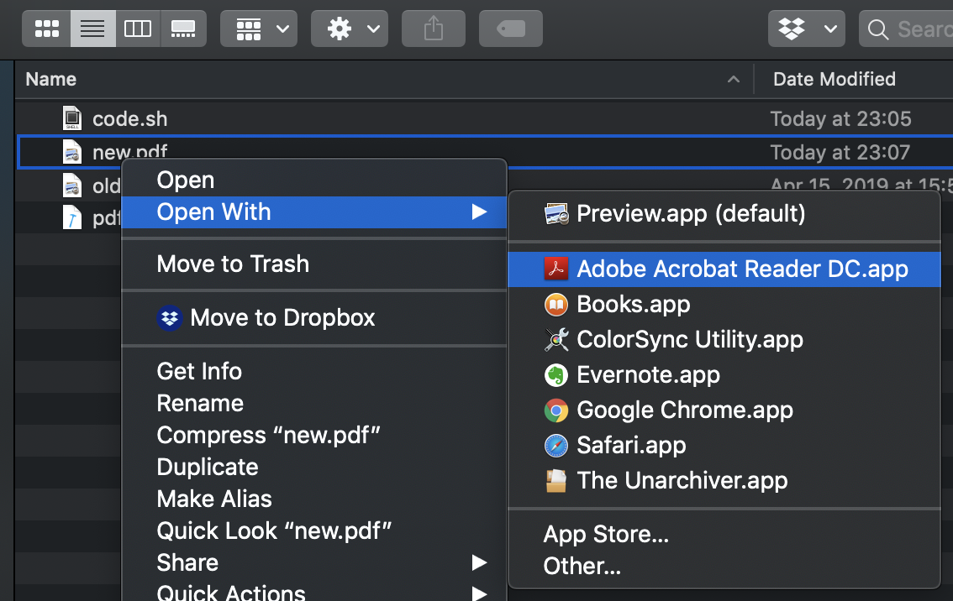Click the Dropbox icon beside Move to Dropbox
The image size is (953, 601).
[170, 318]
